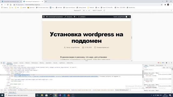
Task: Switch to the Performance tab
Action: pyautogui.click(x=35, y=63)
